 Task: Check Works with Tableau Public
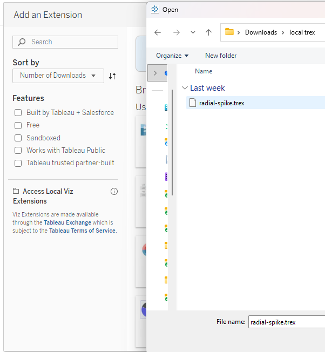(x=18, y=151)
